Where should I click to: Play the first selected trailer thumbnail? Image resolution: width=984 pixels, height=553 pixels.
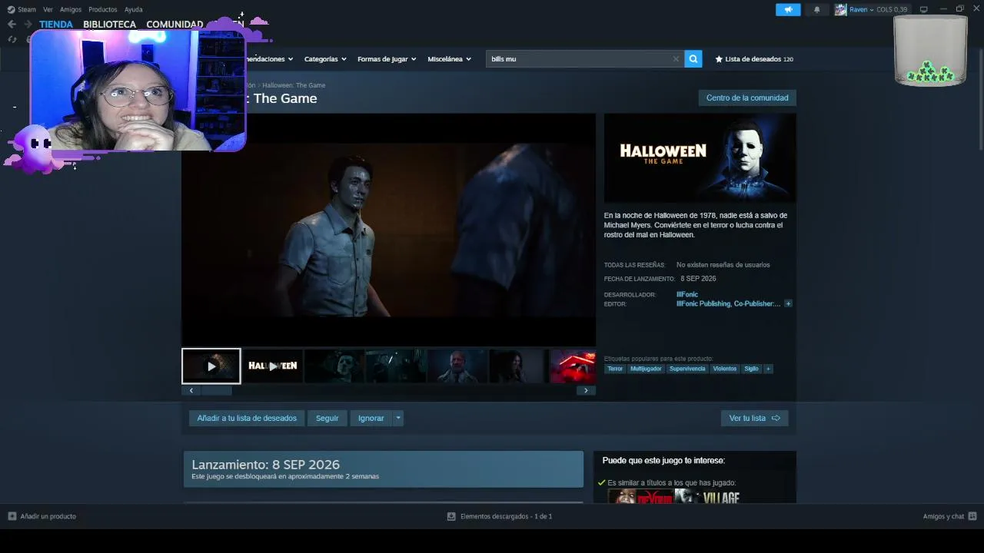[x=211, y=366]
